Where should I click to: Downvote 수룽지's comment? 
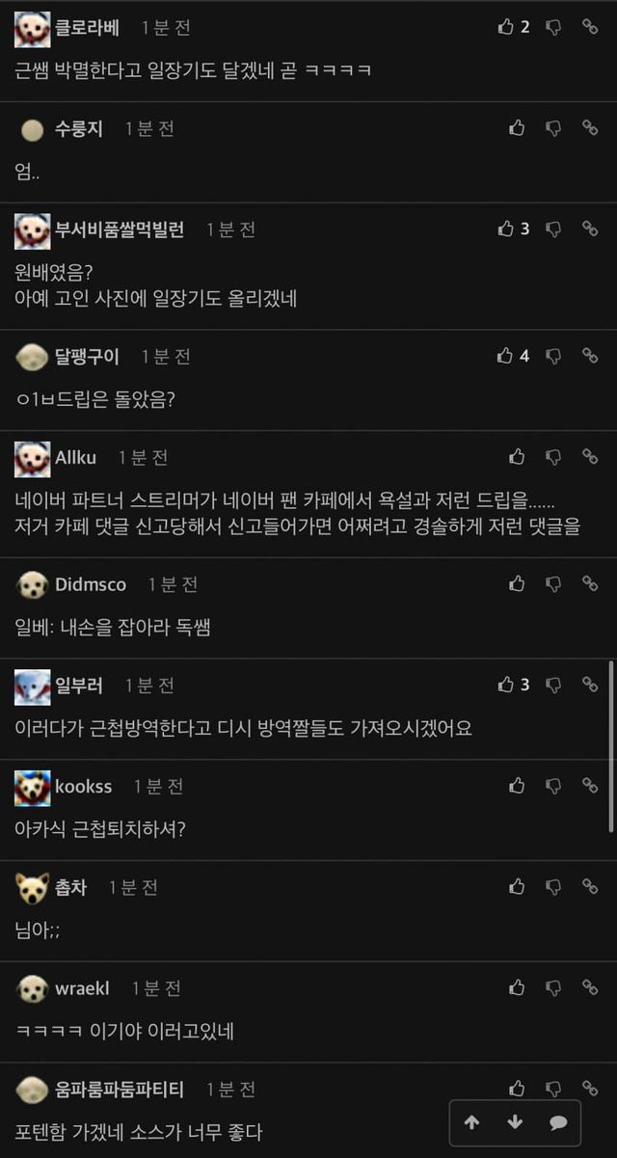(553, 128)
